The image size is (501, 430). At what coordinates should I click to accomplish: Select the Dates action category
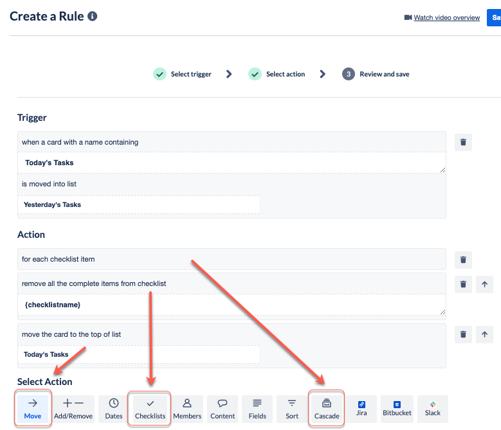pyautogui.click(x=114, y=409)
